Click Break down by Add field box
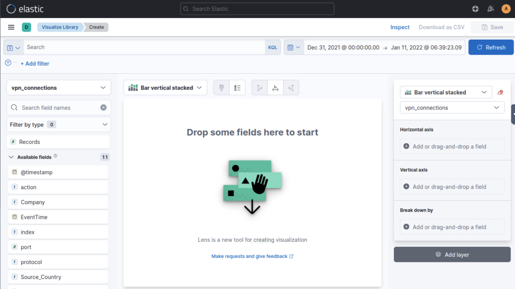This screenshot has height=289, width=515. 452,227
